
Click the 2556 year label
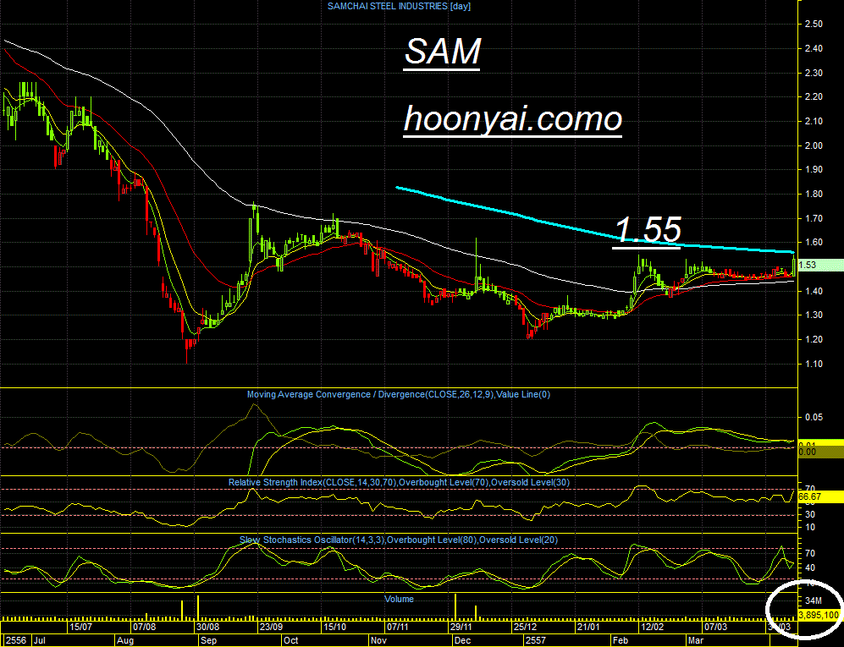tap(15, 640)
